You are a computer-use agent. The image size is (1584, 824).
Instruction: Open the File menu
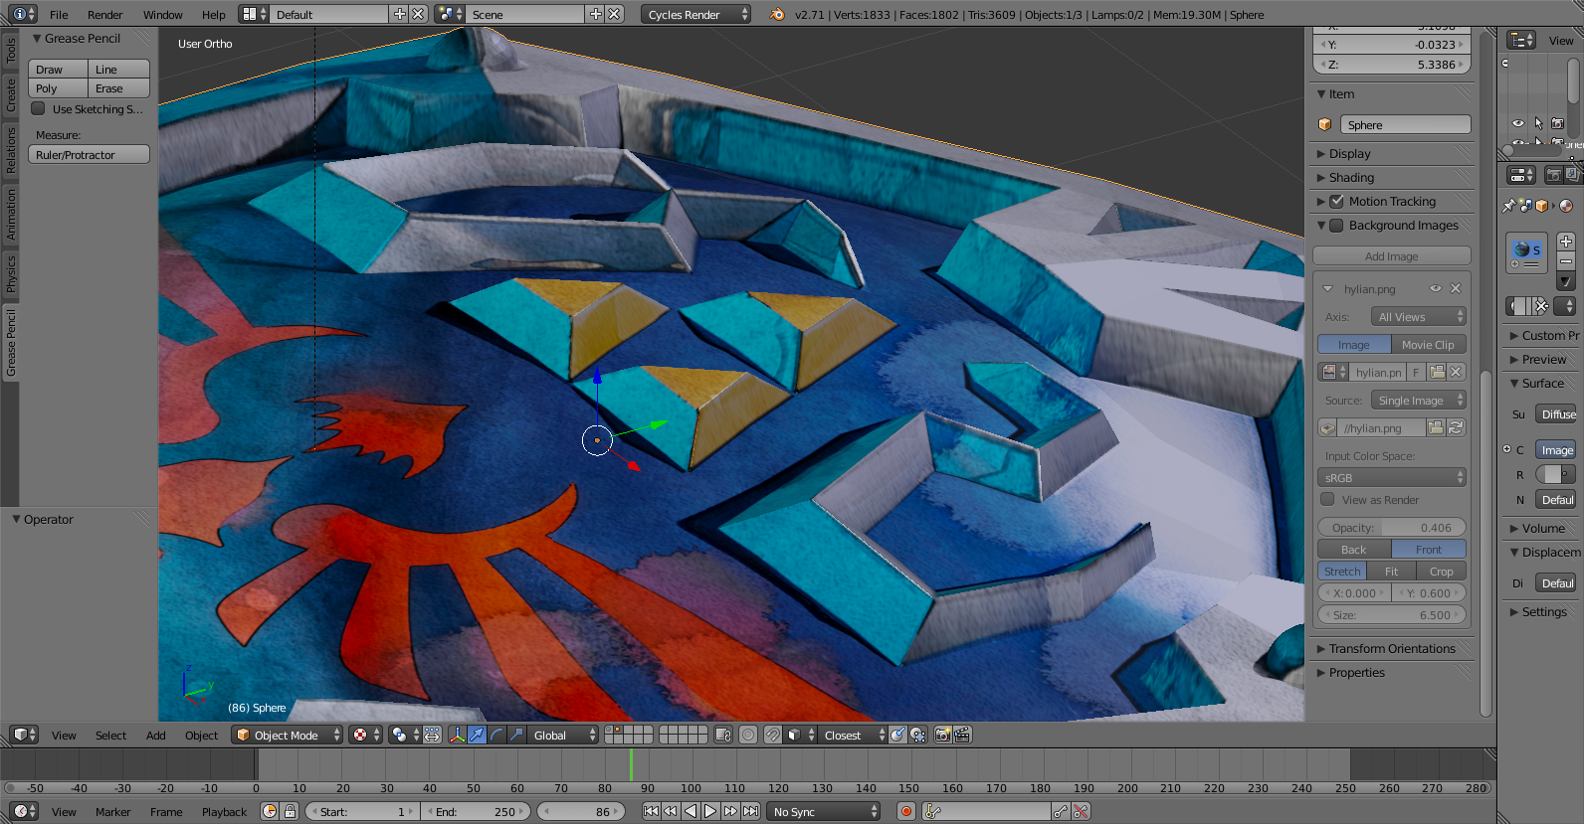(x=59, y=15)
